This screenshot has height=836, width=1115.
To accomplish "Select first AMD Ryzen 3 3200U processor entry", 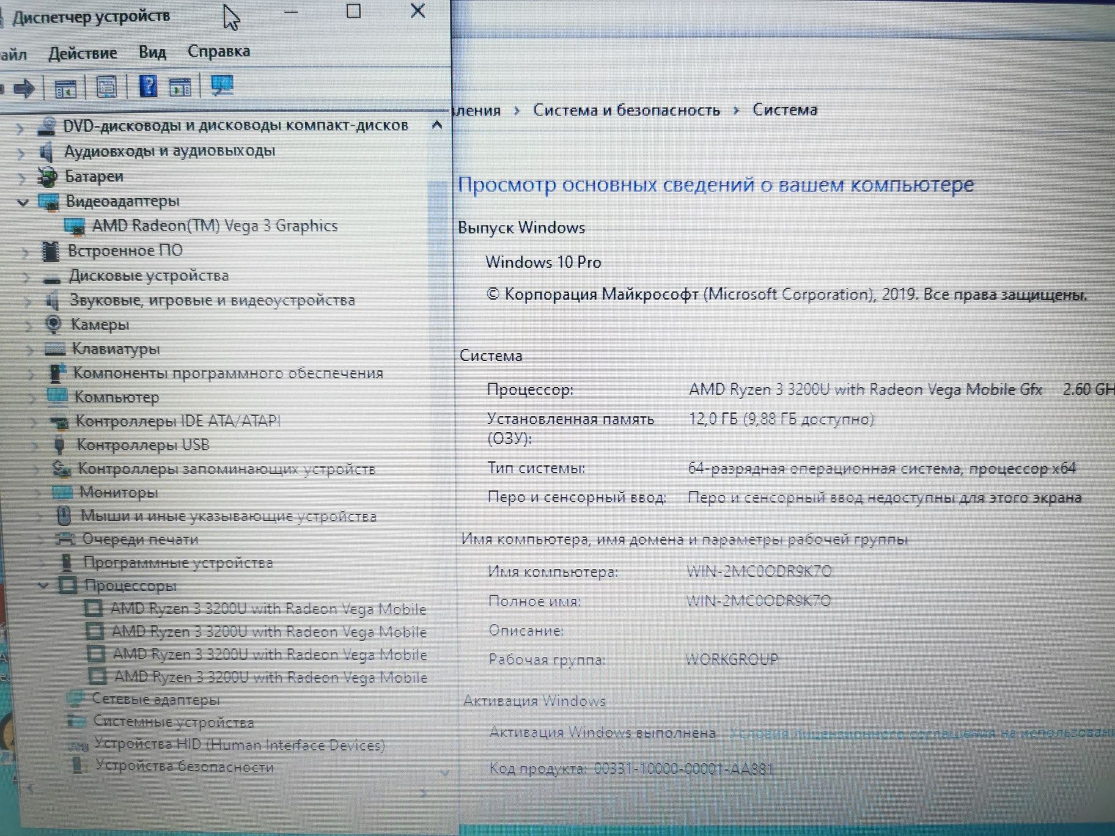I will pos(268,609).
